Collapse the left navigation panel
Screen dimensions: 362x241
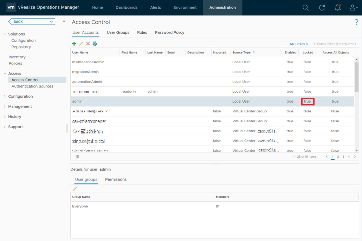pos(64,21)
